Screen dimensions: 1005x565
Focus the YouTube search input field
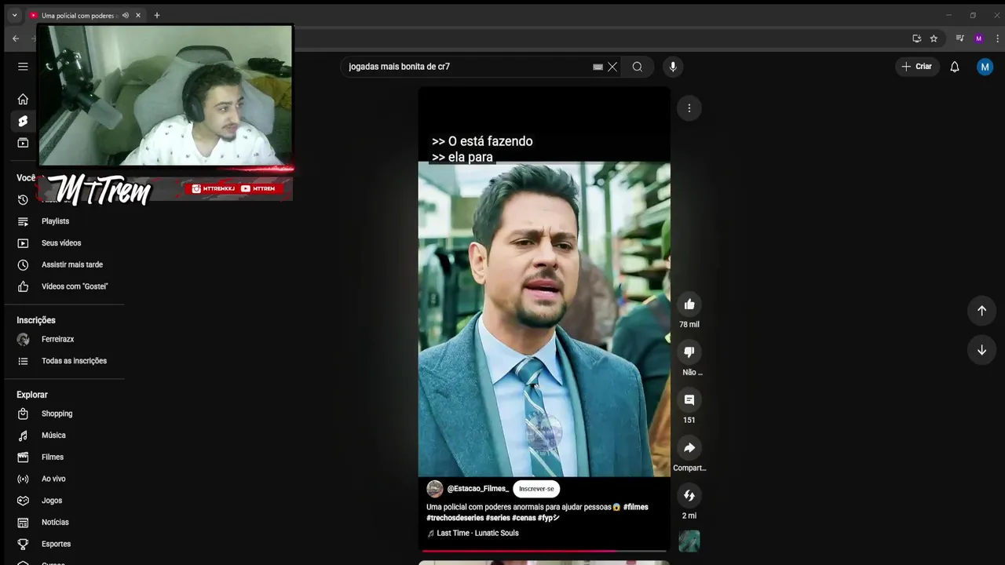[468, 67]
